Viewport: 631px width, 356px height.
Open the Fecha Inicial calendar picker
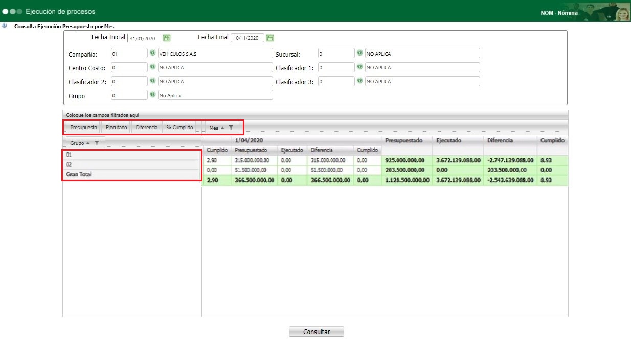pos(166,38)
